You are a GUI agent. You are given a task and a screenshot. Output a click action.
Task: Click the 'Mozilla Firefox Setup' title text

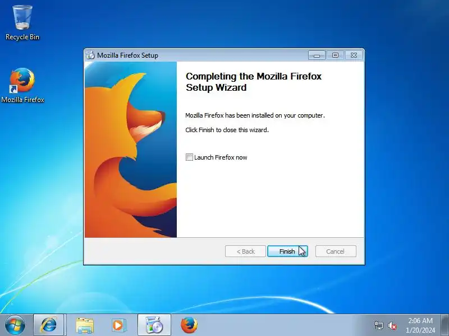(127, 55)
